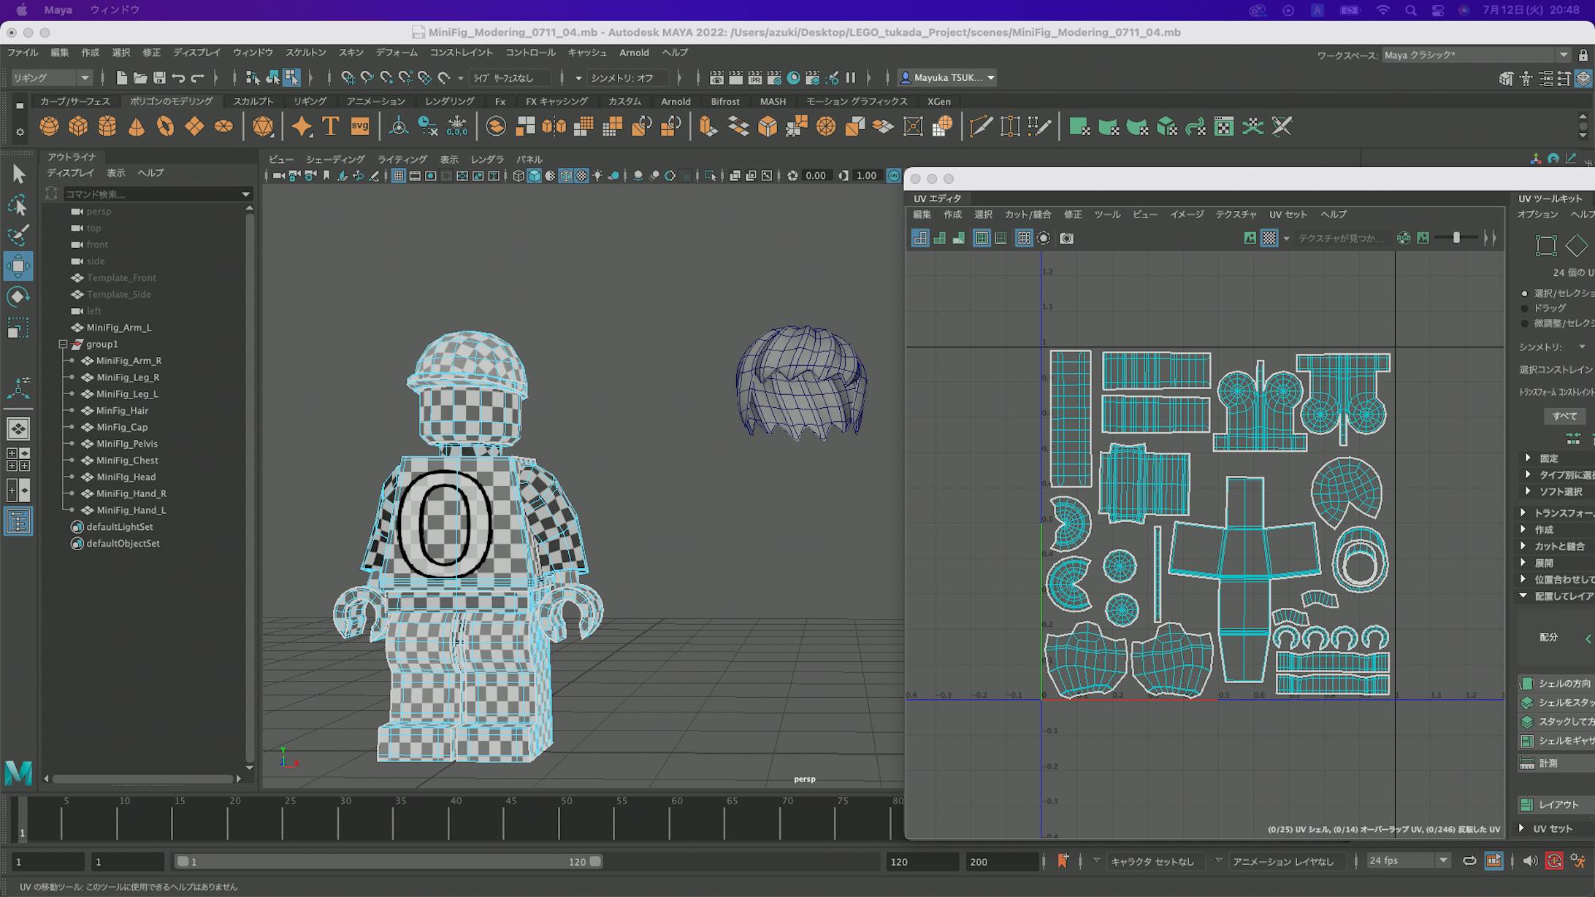Viewport: 1595px width, 897px height.
Task: Activate the Rotate tool in toolbox
Action: coord(18,296)
